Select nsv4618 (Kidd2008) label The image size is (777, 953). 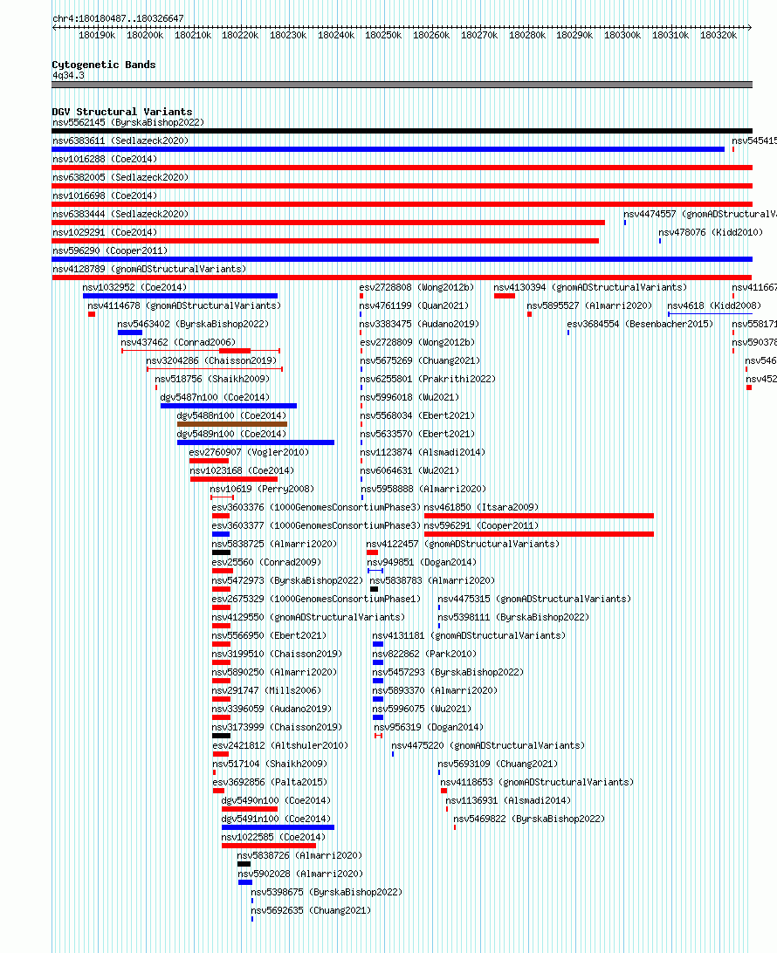point(714,305)
